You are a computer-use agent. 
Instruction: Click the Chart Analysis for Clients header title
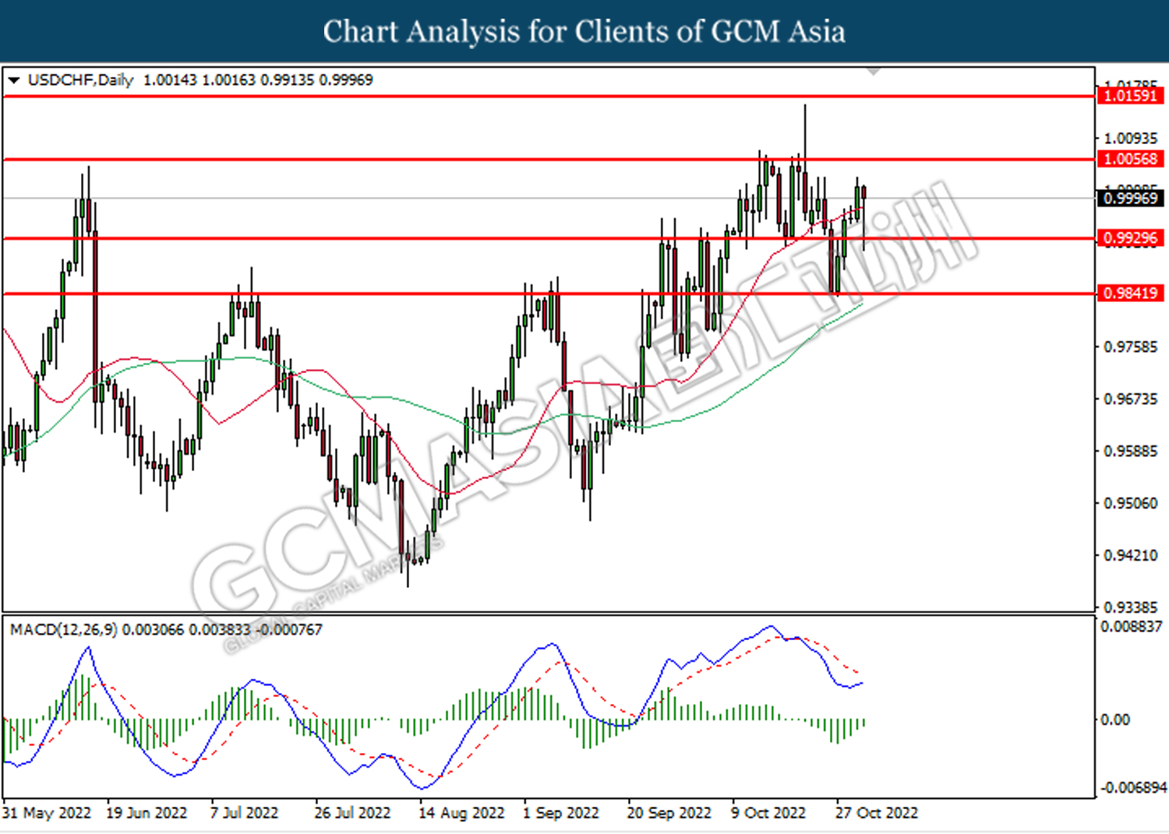coord(584,31)
